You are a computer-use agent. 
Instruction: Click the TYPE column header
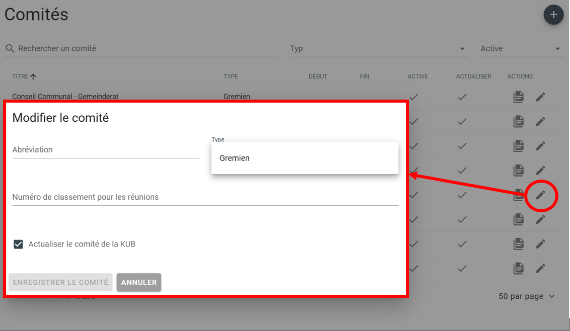(231, 76)
